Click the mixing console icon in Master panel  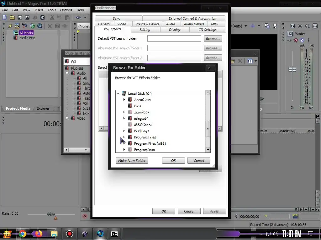(x=315, y=26)
